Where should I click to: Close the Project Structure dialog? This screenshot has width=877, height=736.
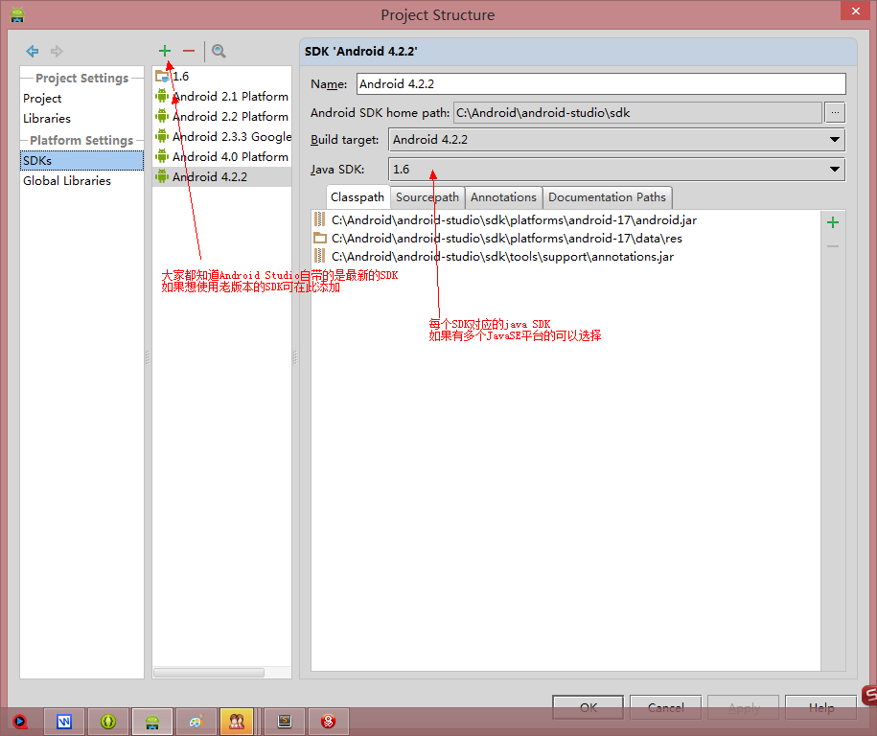click(x=856, y=11)
